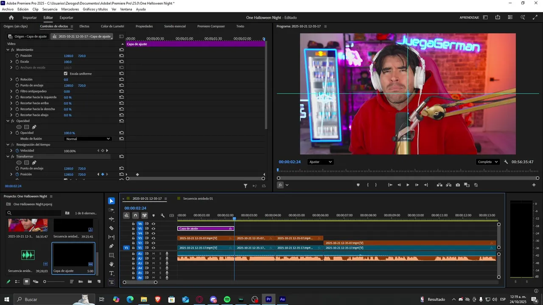Open quick export share icon
543x305 pixels.
coord(498,17)
